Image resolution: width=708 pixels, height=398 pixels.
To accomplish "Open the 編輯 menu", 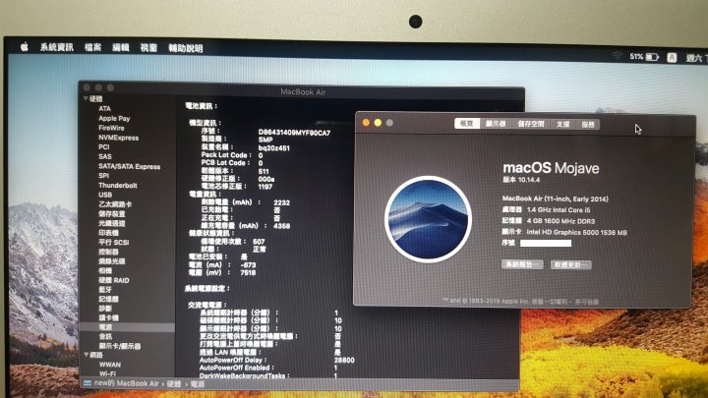I will [121, 48].
